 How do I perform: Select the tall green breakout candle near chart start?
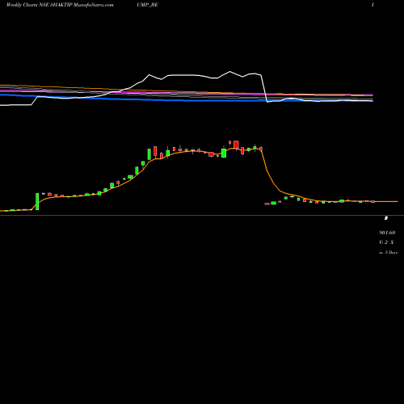37,201
